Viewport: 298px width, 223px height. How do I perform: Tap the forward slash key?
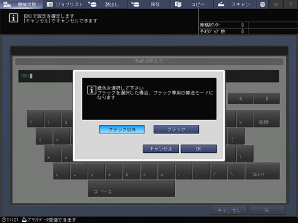click(x=219, y=171)
